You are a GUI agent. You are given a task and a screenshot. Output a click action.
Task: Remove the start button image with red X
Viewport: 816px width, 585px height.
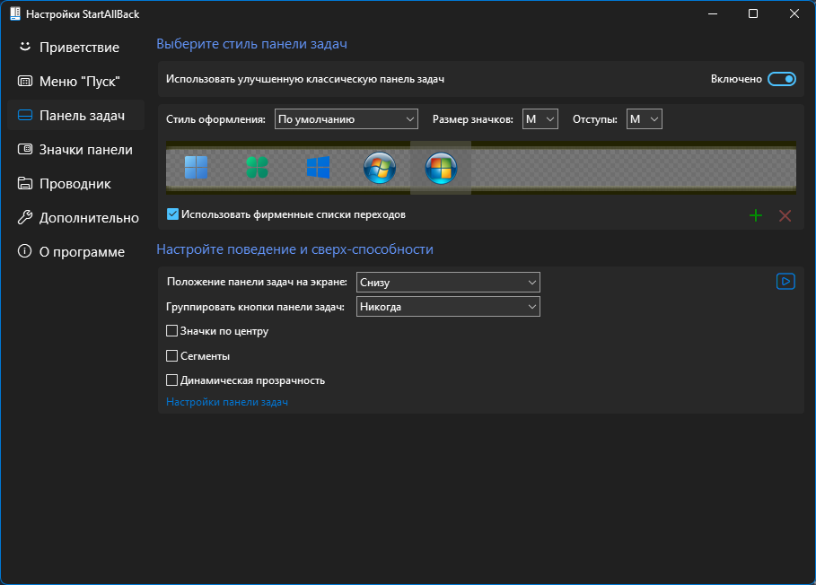pyautogui.click(x=785, y=215)
